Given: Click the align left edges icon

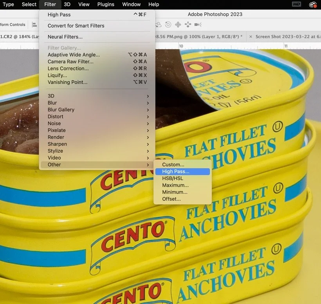Looking at the screenshot, I should tap(34, 25).
